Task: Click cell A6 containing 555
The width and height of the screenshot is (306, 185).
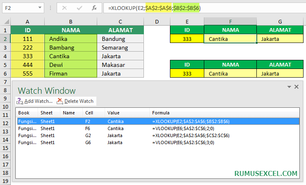Action: (x=28, y=74)
